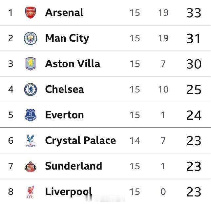Click the Crystal Palace team name

80,140
